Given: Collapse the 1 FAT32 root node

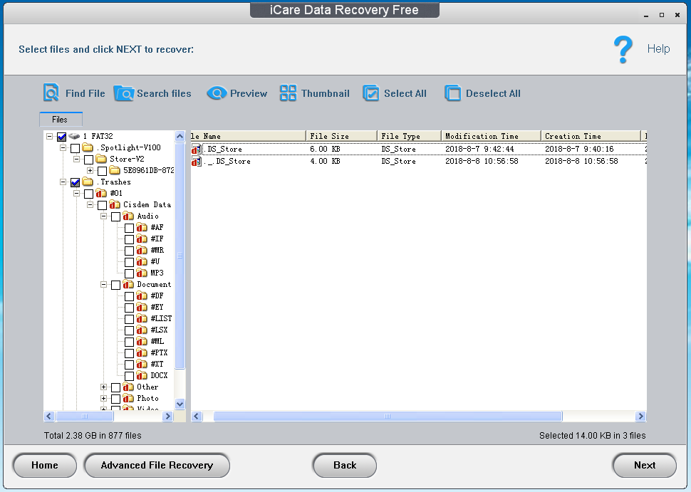Looking at the screenshot, I should pyautogui.click(x=51, y=136).
